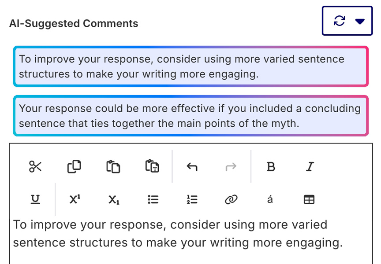The image size is (381, 264).
Task: Toggle Italic formatting
Action: coord(310,167)
